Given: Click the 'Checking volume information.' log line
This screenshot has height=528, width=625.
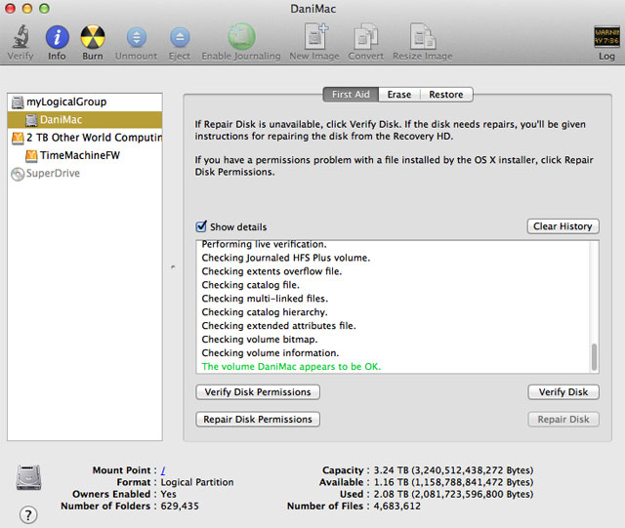Looking at the screenshot, I should (x=271, y=352).
